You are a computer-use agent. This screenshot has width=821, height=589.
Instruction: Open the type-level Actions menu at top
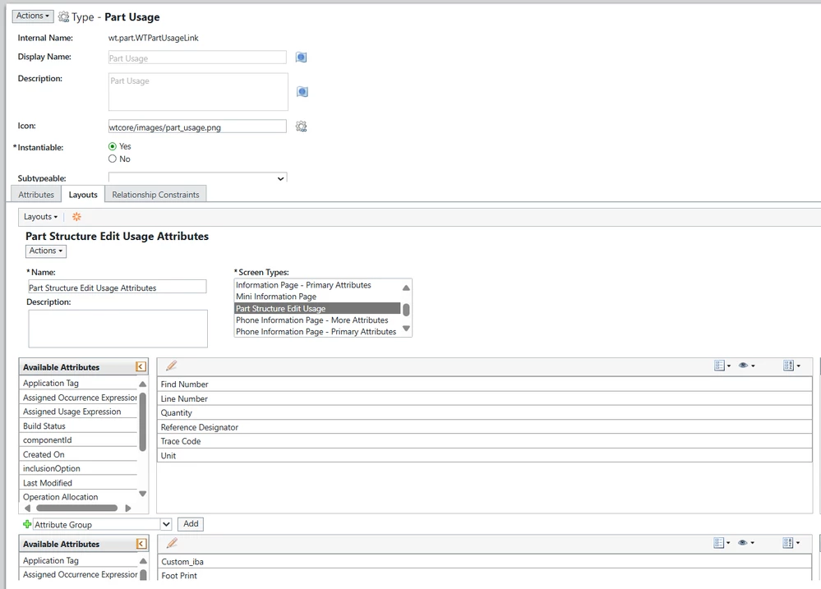pyautogui.click(x=33, y=16)
